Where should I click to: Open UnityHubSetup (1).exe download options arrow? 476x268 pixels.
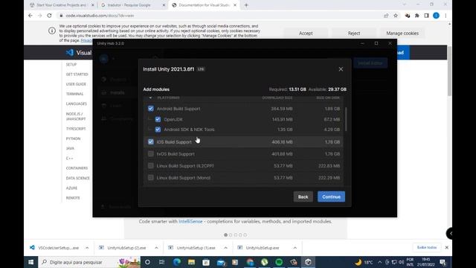tap(225, 248)
